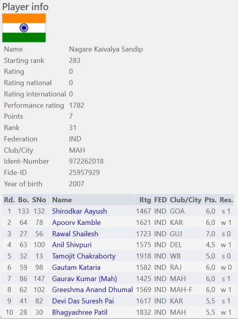Screen dimensions: 238x319
Task: Select Greeshma Anand Dhumal link
Action: click(92, 290)
